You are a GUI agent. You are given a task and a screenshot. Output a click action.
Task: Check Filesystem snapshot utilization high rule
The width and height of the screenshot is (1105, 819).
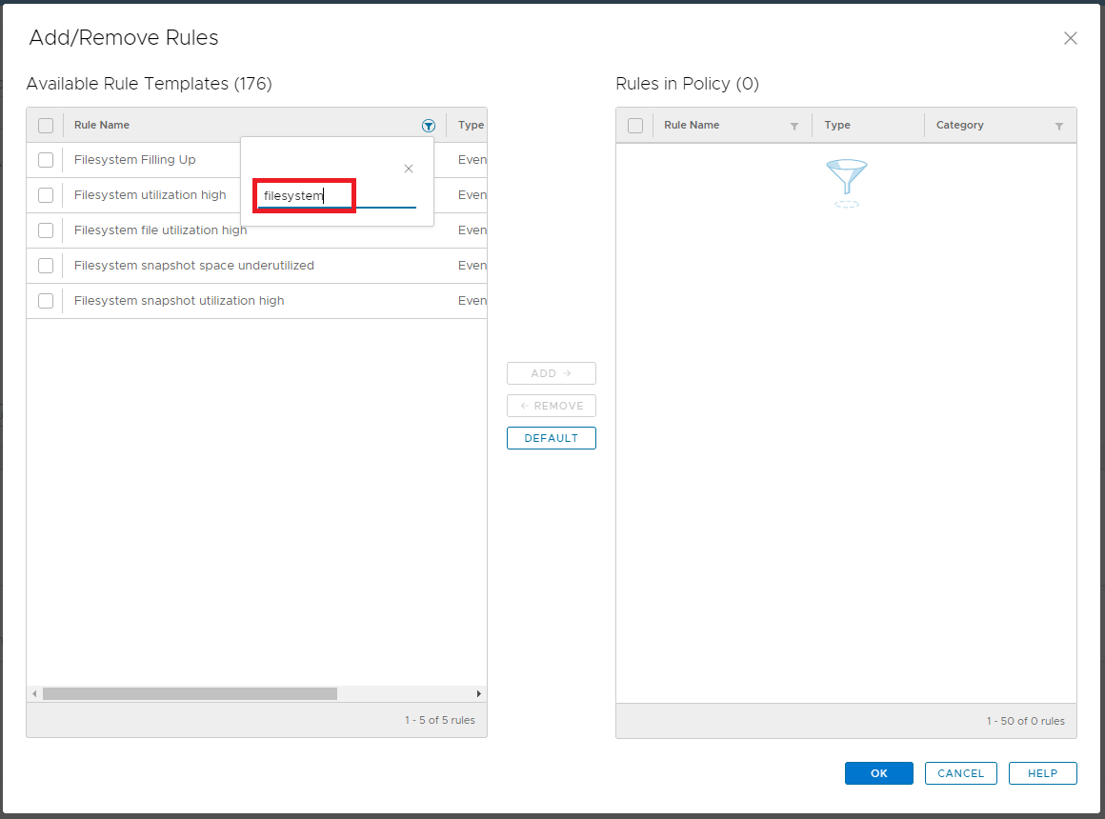(46, 301)
